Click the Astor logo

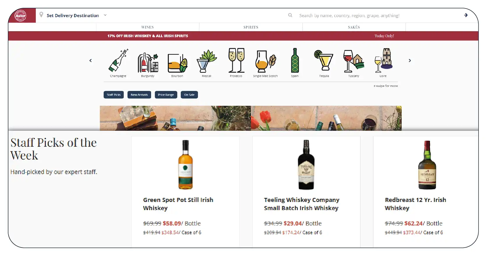click(x=21, y=16)
